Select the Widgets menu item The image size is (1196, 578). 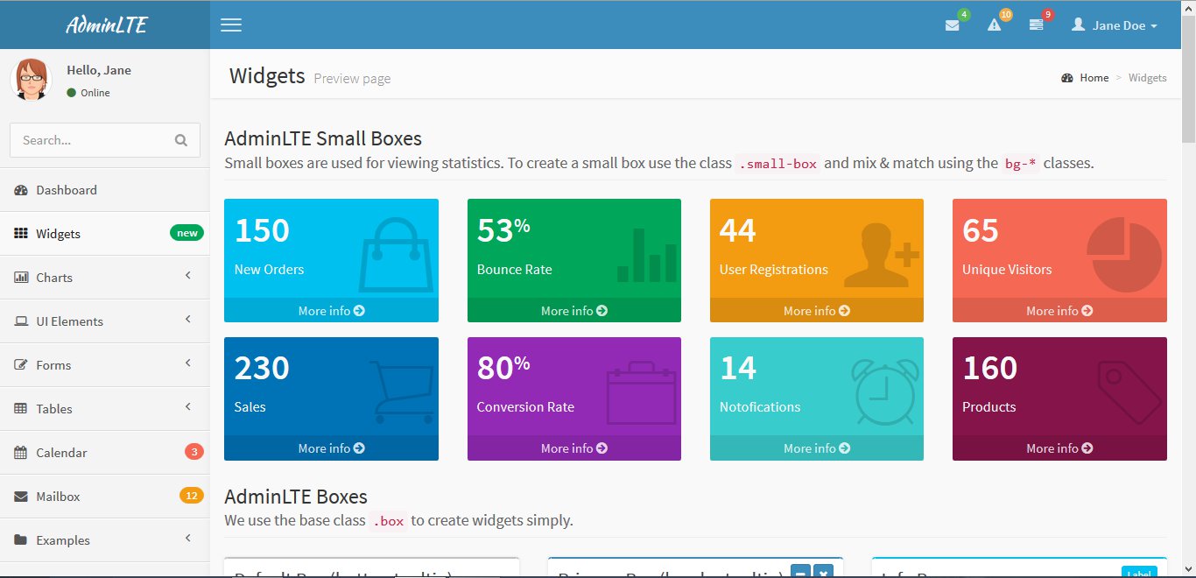(105, 234)
